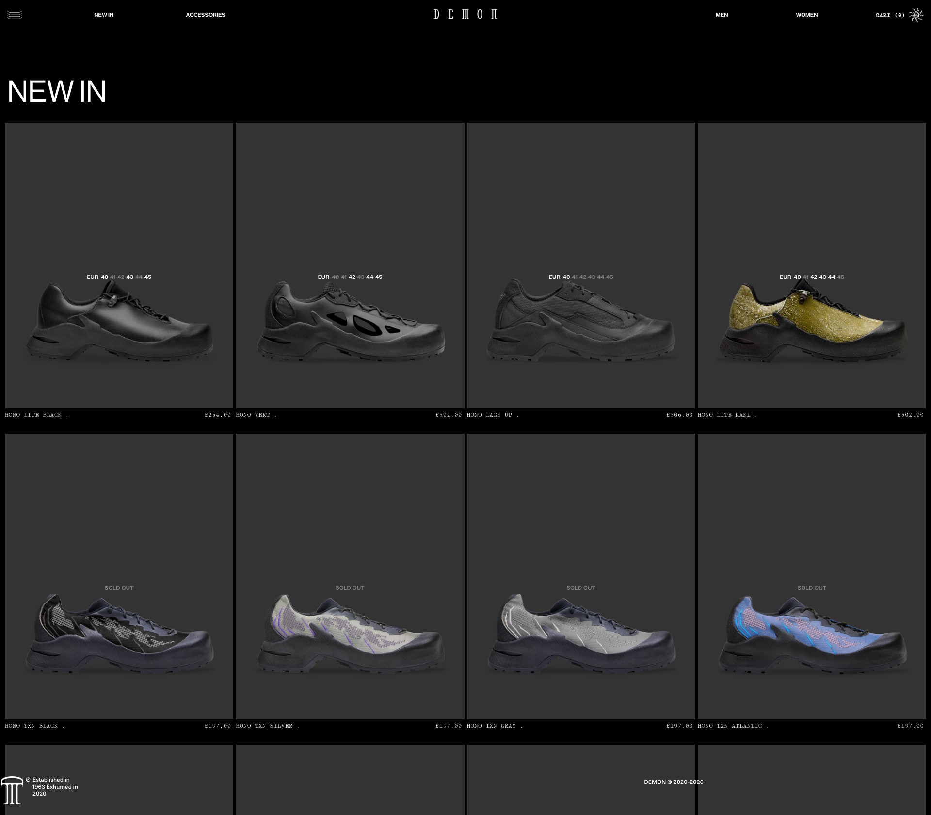This screenshot has width=931, height=815.
Task: Click the NEW IN page heading
Action: click(57, 91)
